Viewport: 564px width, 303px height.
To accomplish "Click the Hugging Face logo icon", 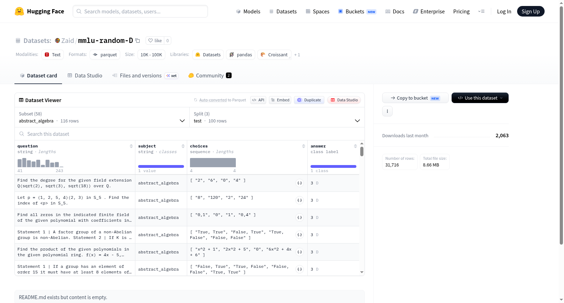I will 19,11.
